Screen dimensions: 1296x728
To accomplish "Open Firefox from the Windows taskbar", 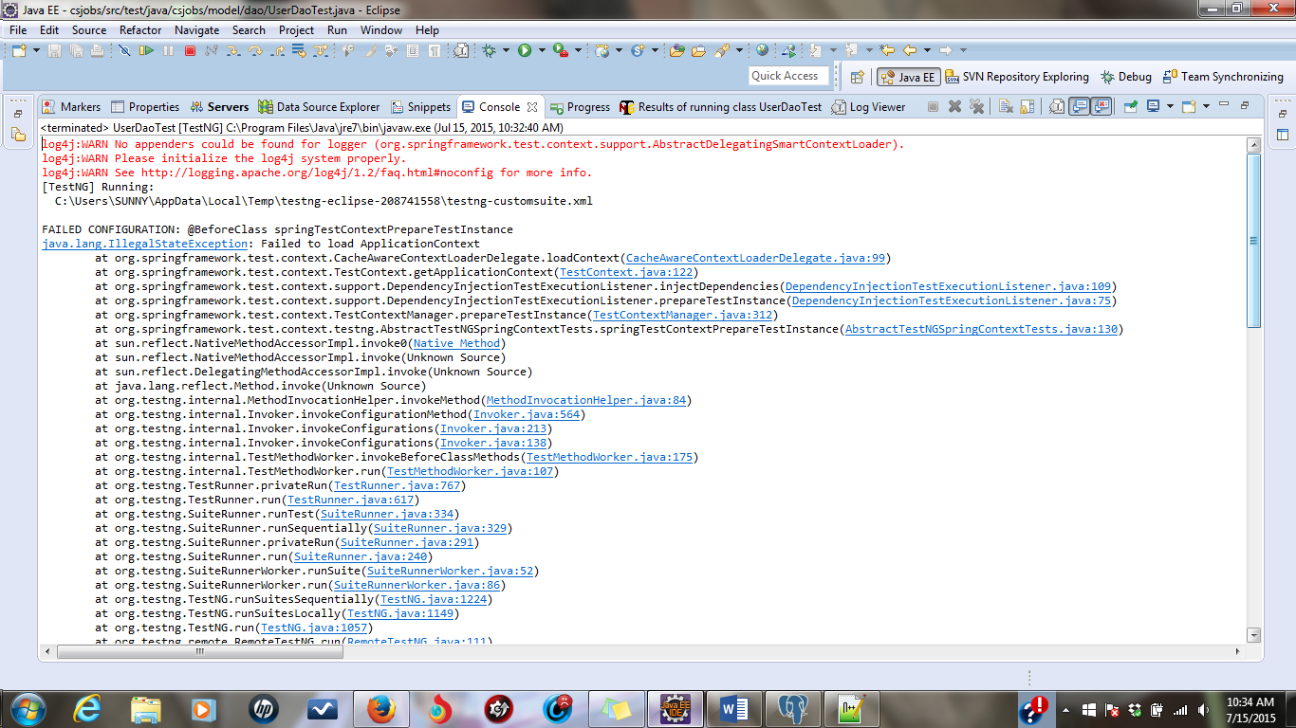I will coord(380,707).
